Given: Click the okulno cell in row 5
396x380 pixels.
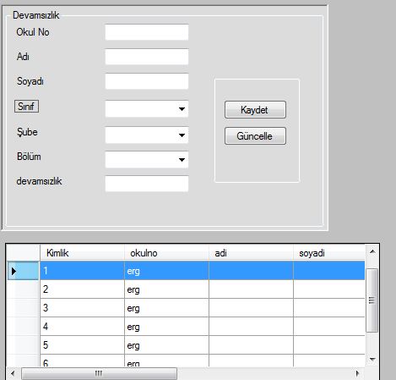Looking at the screenshot, I should point(166,345).
